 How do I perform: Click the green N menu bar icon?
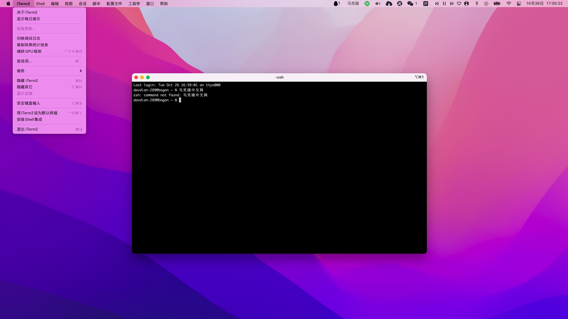(x=367, y=4)
